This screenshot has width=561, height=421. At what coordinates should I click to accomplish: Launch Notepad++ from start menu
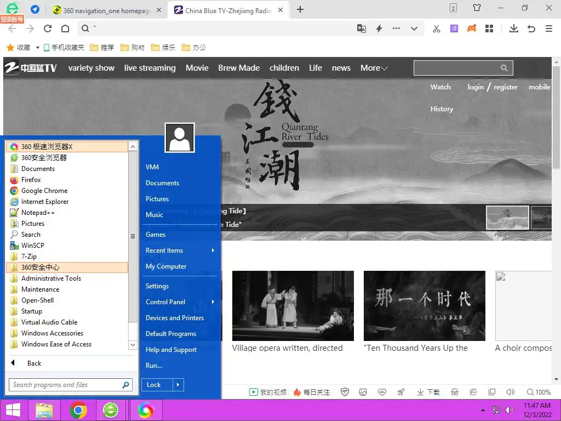click(x=67, y=213)
